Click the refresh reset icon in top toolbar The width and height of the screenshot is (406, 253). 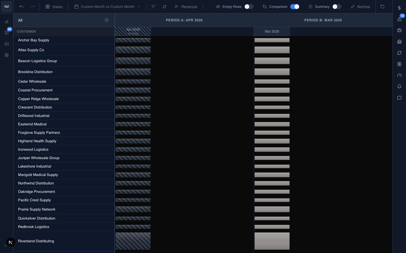(382, 6)
